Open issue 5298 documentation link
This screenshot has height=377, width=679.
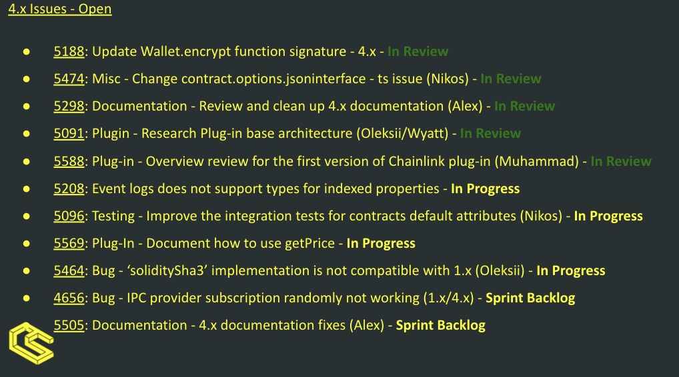69,106
